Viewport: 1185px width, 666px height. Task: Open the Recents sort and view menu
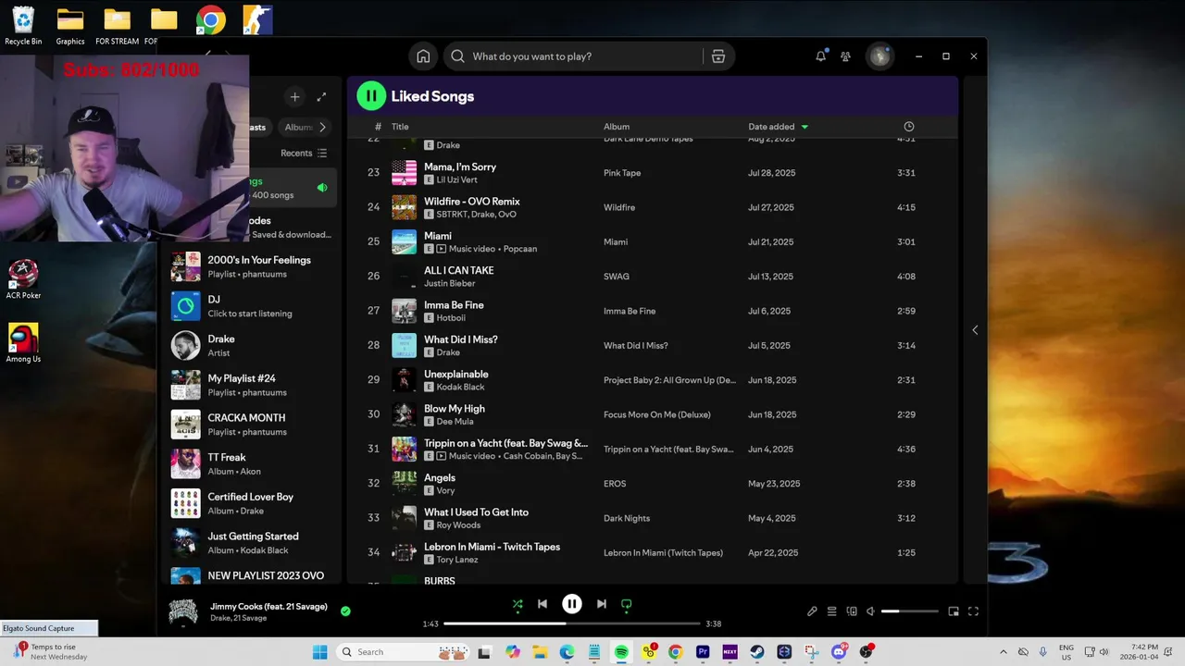tap(304, 153)
